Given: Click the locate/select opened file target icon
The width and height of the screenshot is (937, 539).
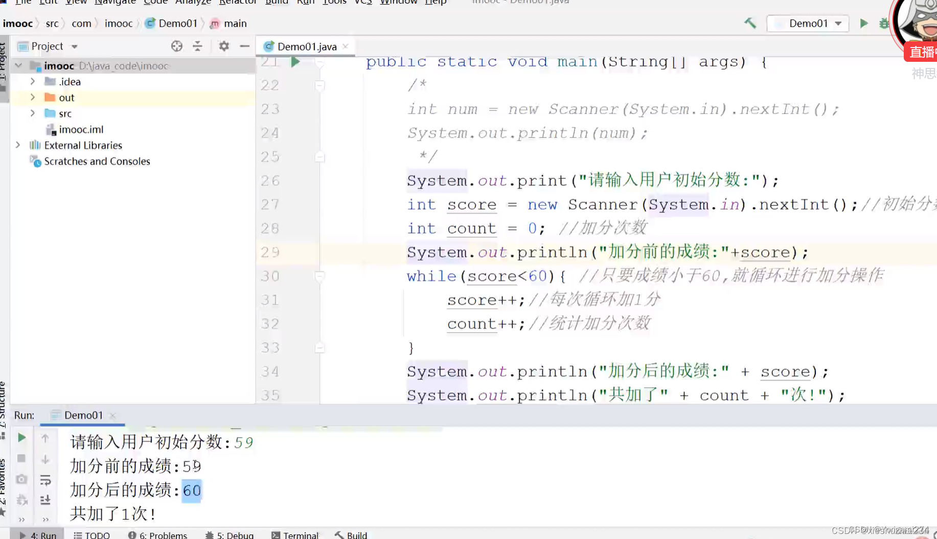Looking at the screenshot, I should (x=177, y=46).
